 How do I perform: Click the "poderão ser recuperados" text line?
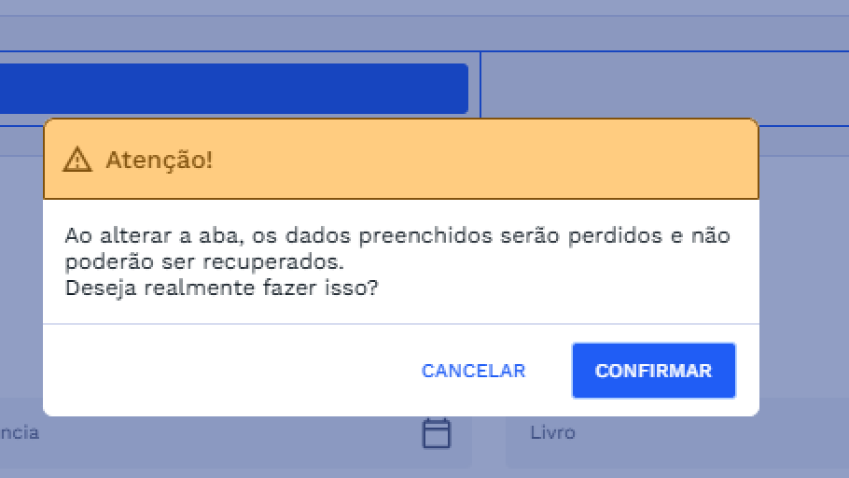tap(204, 261)
